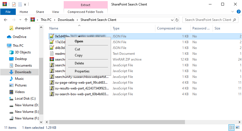
Task: Click the Help question mark icon
Action: point(238,12)
